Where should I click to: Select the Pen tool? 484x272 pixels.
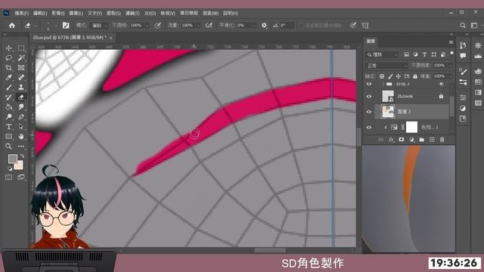(x=21, y=117)
